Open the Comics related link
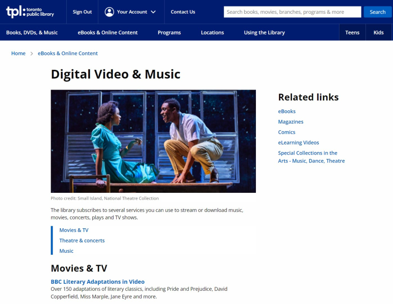Viewport: 393px width, 304px height. pos(286,132)
